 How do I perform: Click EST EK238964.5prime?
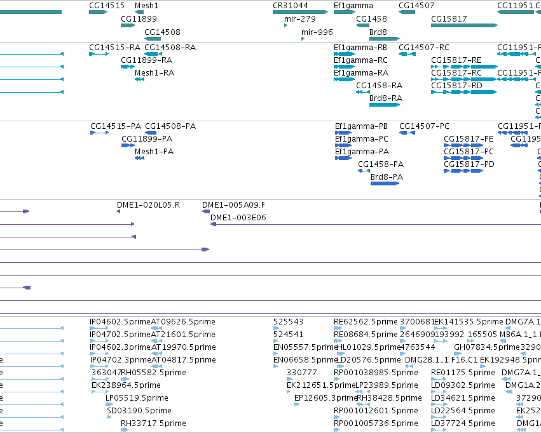point(100,392)
